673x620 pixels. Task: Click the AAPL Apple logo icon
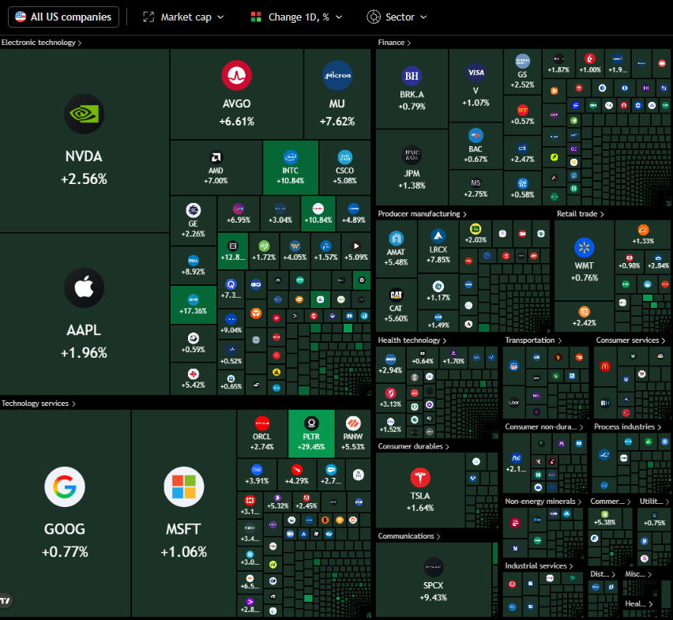[84, 287]
